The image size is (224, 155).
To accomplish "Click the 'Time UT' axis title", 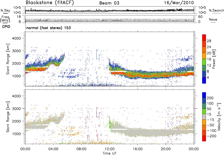I will coord(109,153).
